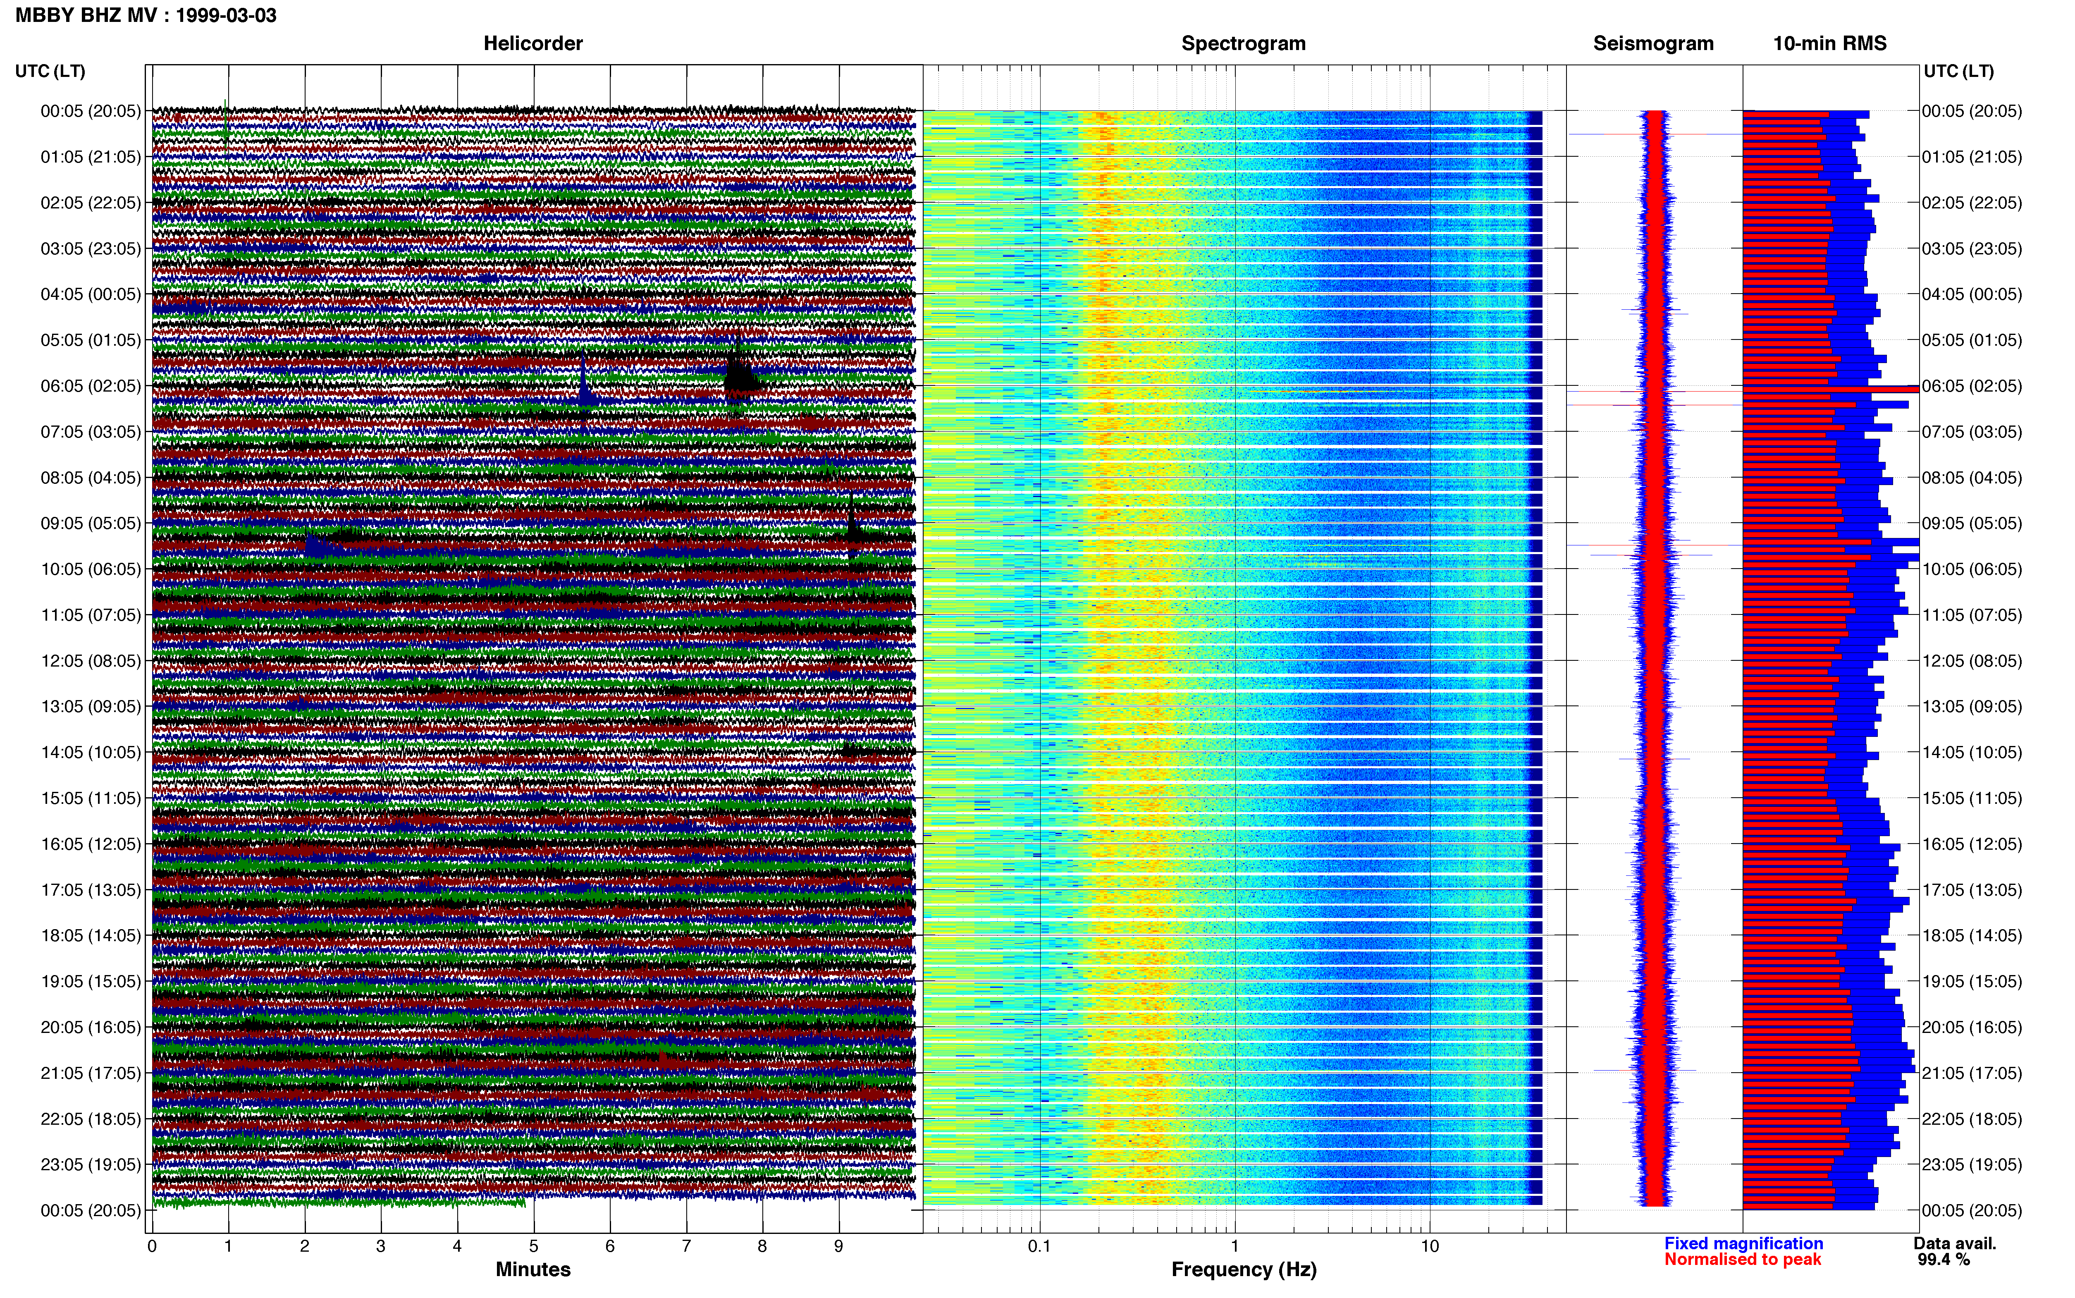Click the plot title MBBY BHZ MV : 1999-03-03
The width and height of the screenshot is (2075, 1298).
click(146, 15)
